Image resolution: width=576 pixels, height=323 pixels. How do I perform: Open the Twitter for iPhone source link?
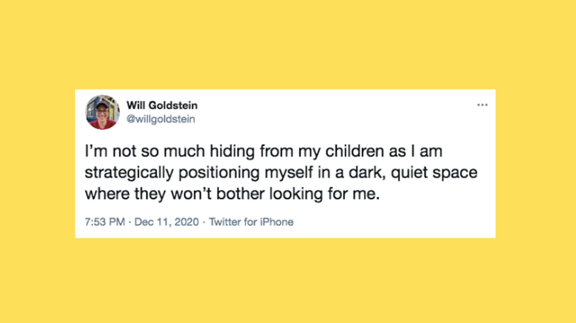click(251, 222)
